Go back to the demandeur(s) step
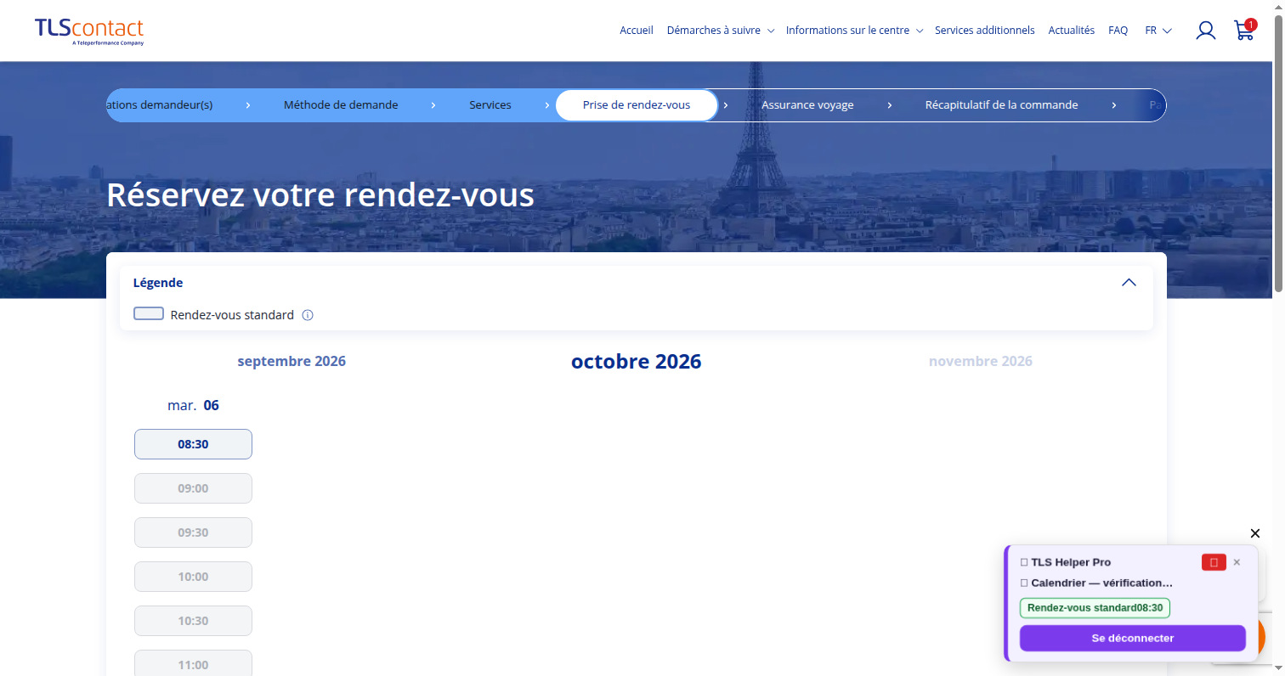 click(x=160, y=105)
